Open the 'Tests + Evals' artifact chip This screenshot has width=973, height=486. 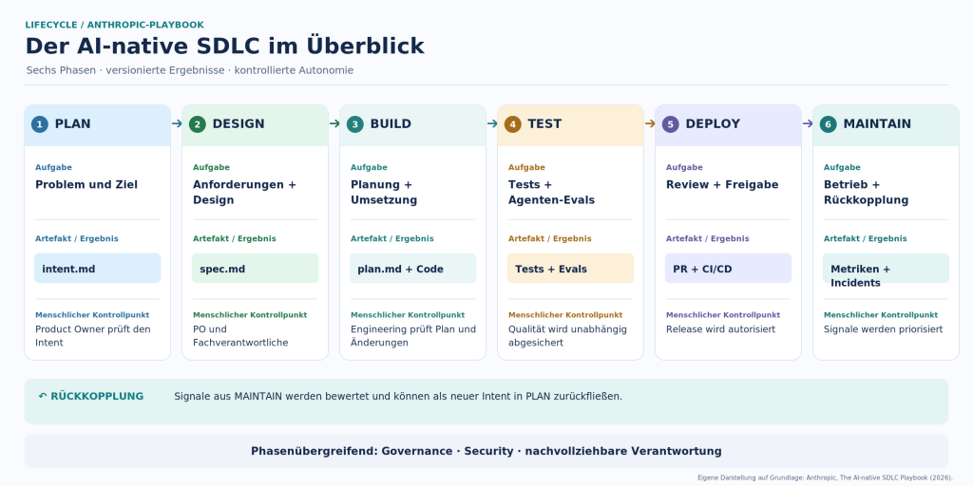(x=570, y=269)
